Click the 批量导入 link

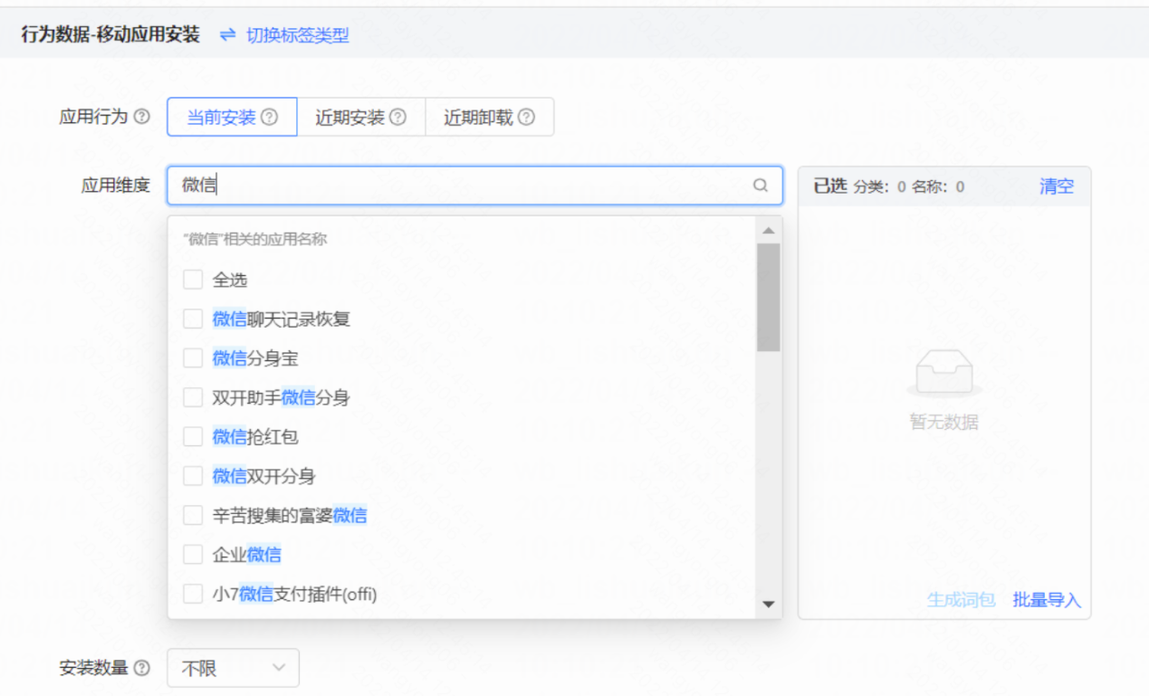(1046, 599)
